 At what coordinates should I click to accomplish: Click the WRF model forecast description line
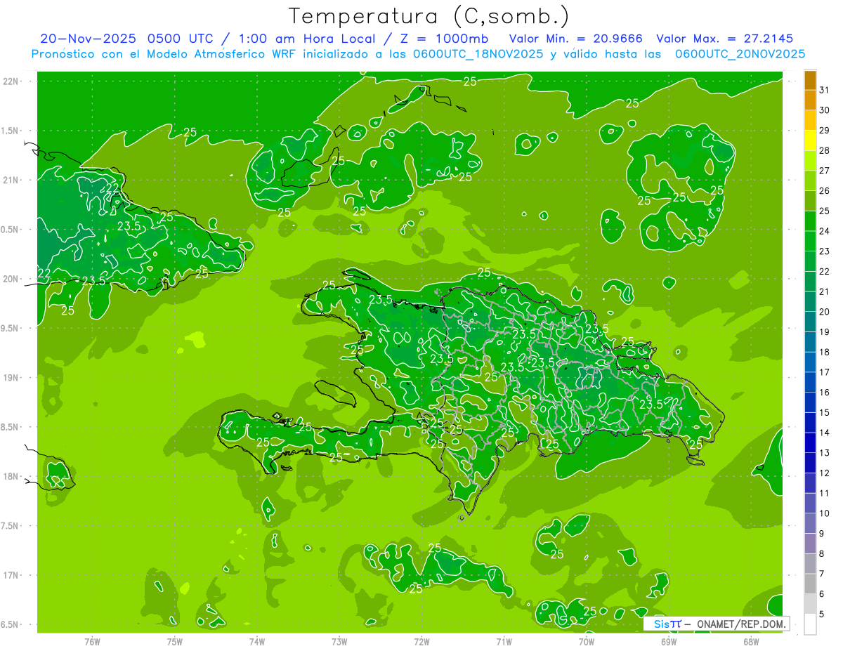click(x=418, y=54)
